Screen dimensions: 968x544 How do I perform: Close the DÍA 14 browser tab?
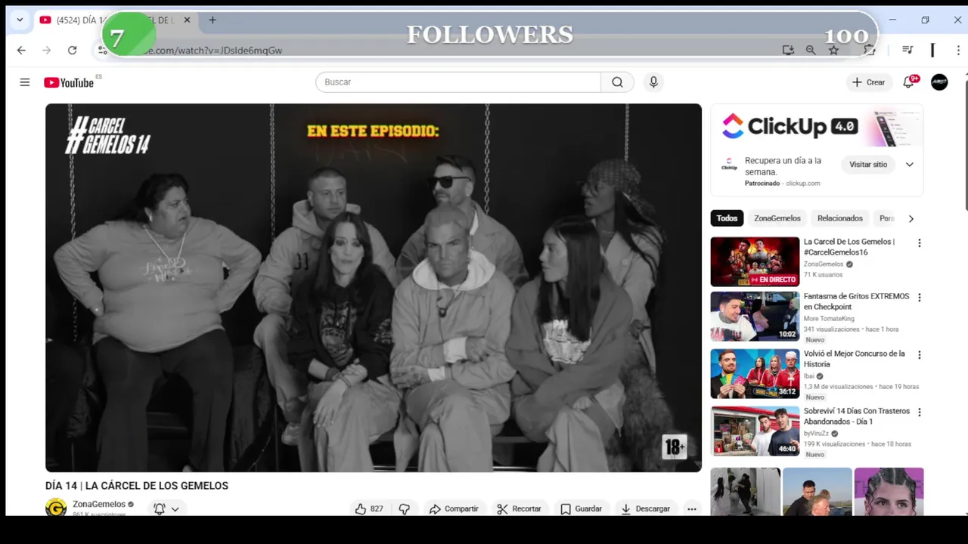pyautogui.click(x=187, y=20)
